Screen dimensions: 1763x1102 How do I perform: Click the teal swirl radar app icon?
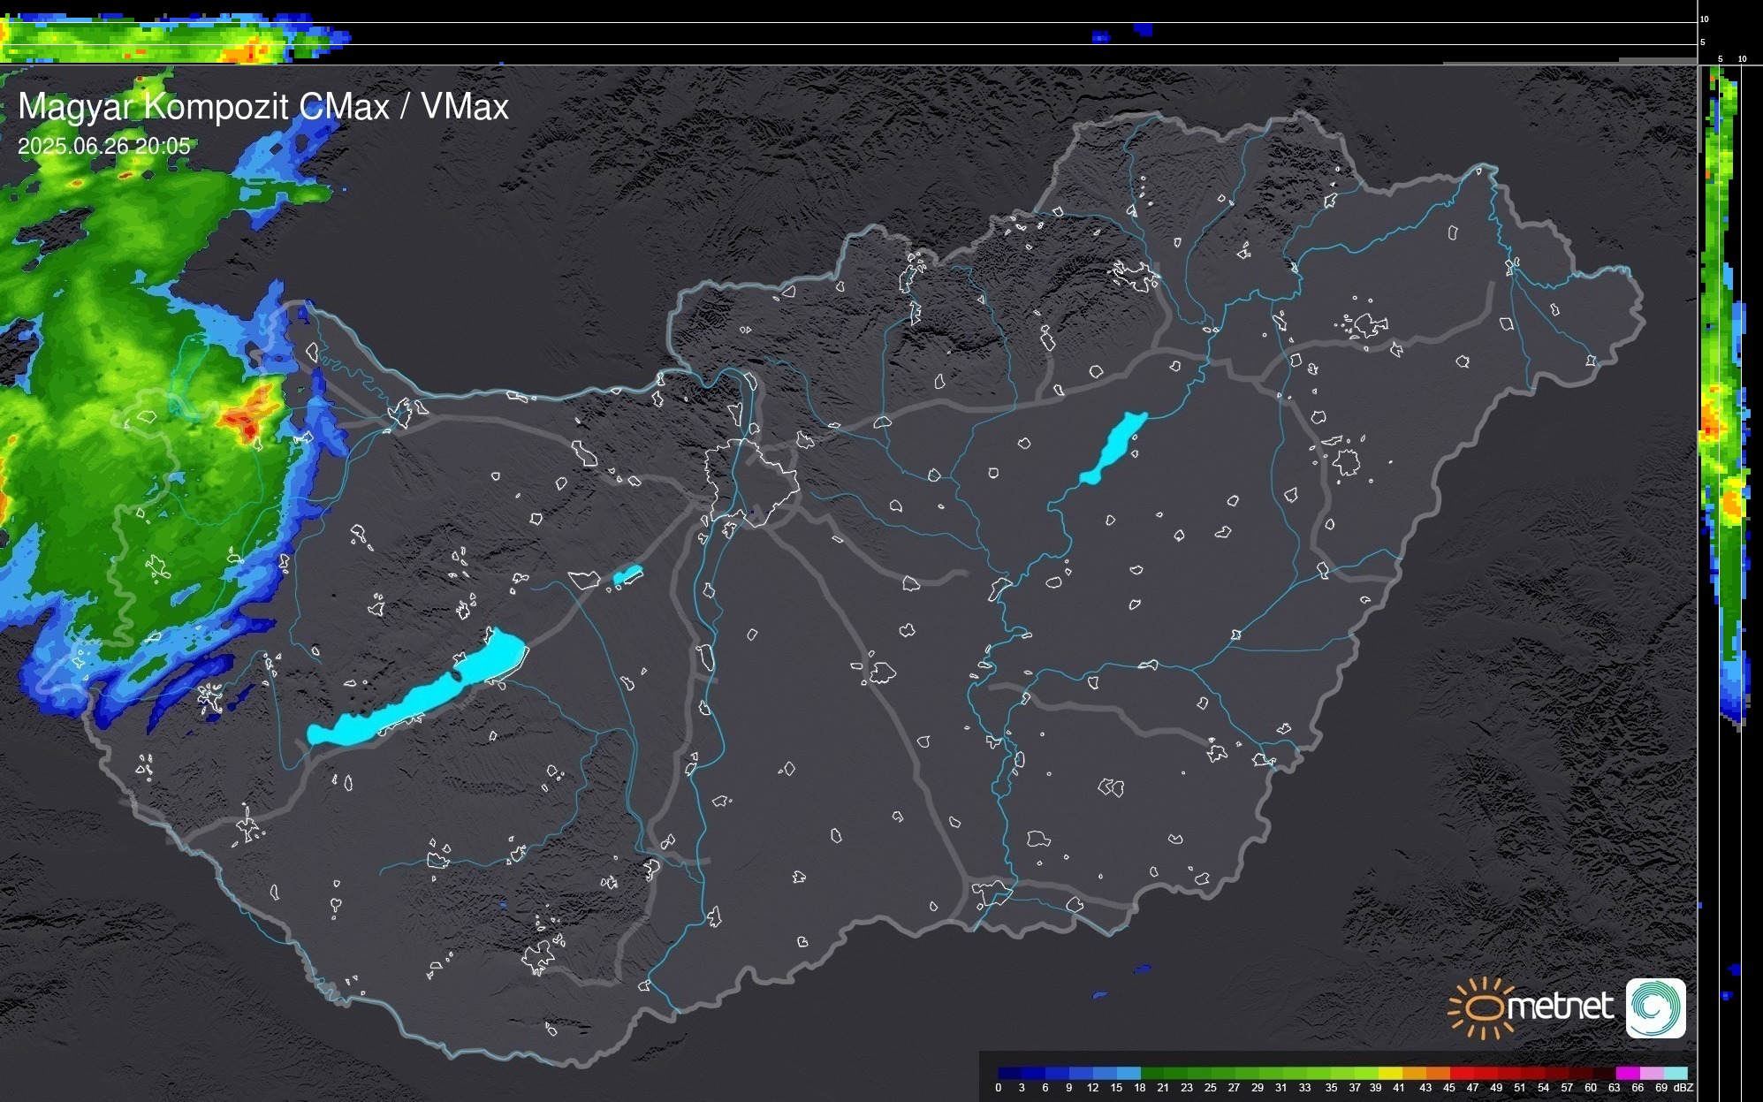tap(1655, 1007)
